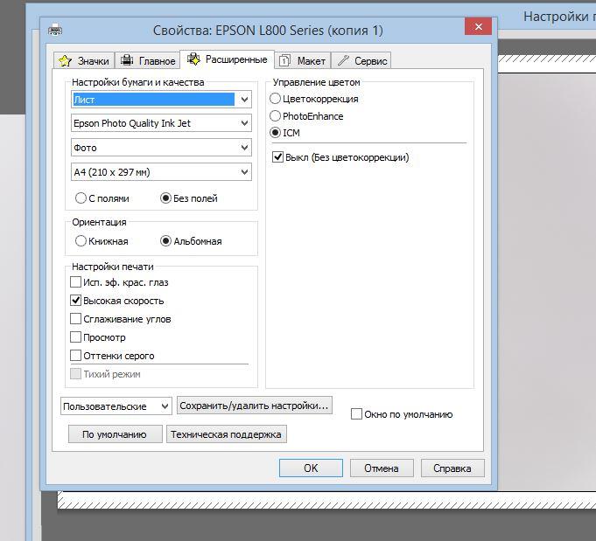Check Окно по умолчанию checkbox
Screen dimensions: 596x541
coord(356,414)
